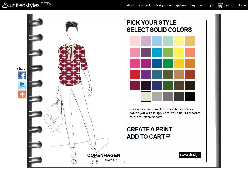Click cart icon beside Add to Cart

(168, 136)
